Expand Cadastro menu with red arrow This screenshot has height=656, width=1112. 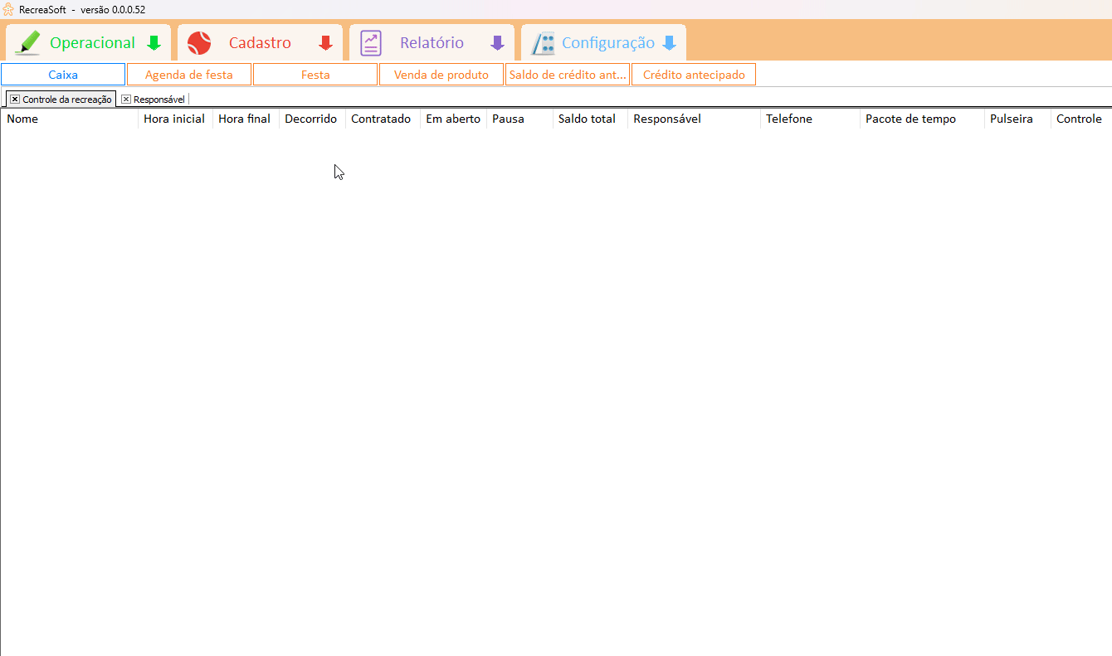[x=325, y=43]
